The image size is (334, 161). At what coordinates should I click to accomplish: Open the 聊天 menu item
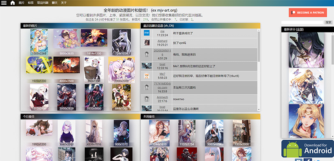click(x=55, y=3)
